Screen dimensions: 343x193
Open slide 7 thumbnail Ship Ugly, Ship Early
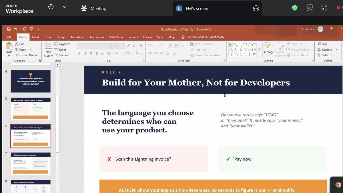31,164
